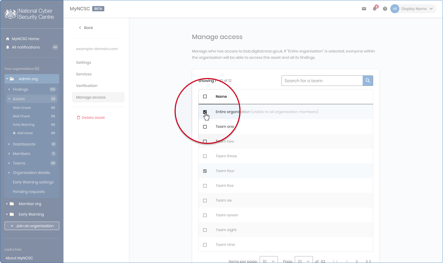Image resolution: width=443 pixels, height=263 pixels.
Task: Go to next page arrow
Action: [357, 261]
